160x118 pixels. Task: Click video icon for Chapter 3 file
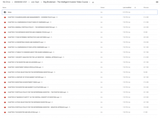click(5, 77)
